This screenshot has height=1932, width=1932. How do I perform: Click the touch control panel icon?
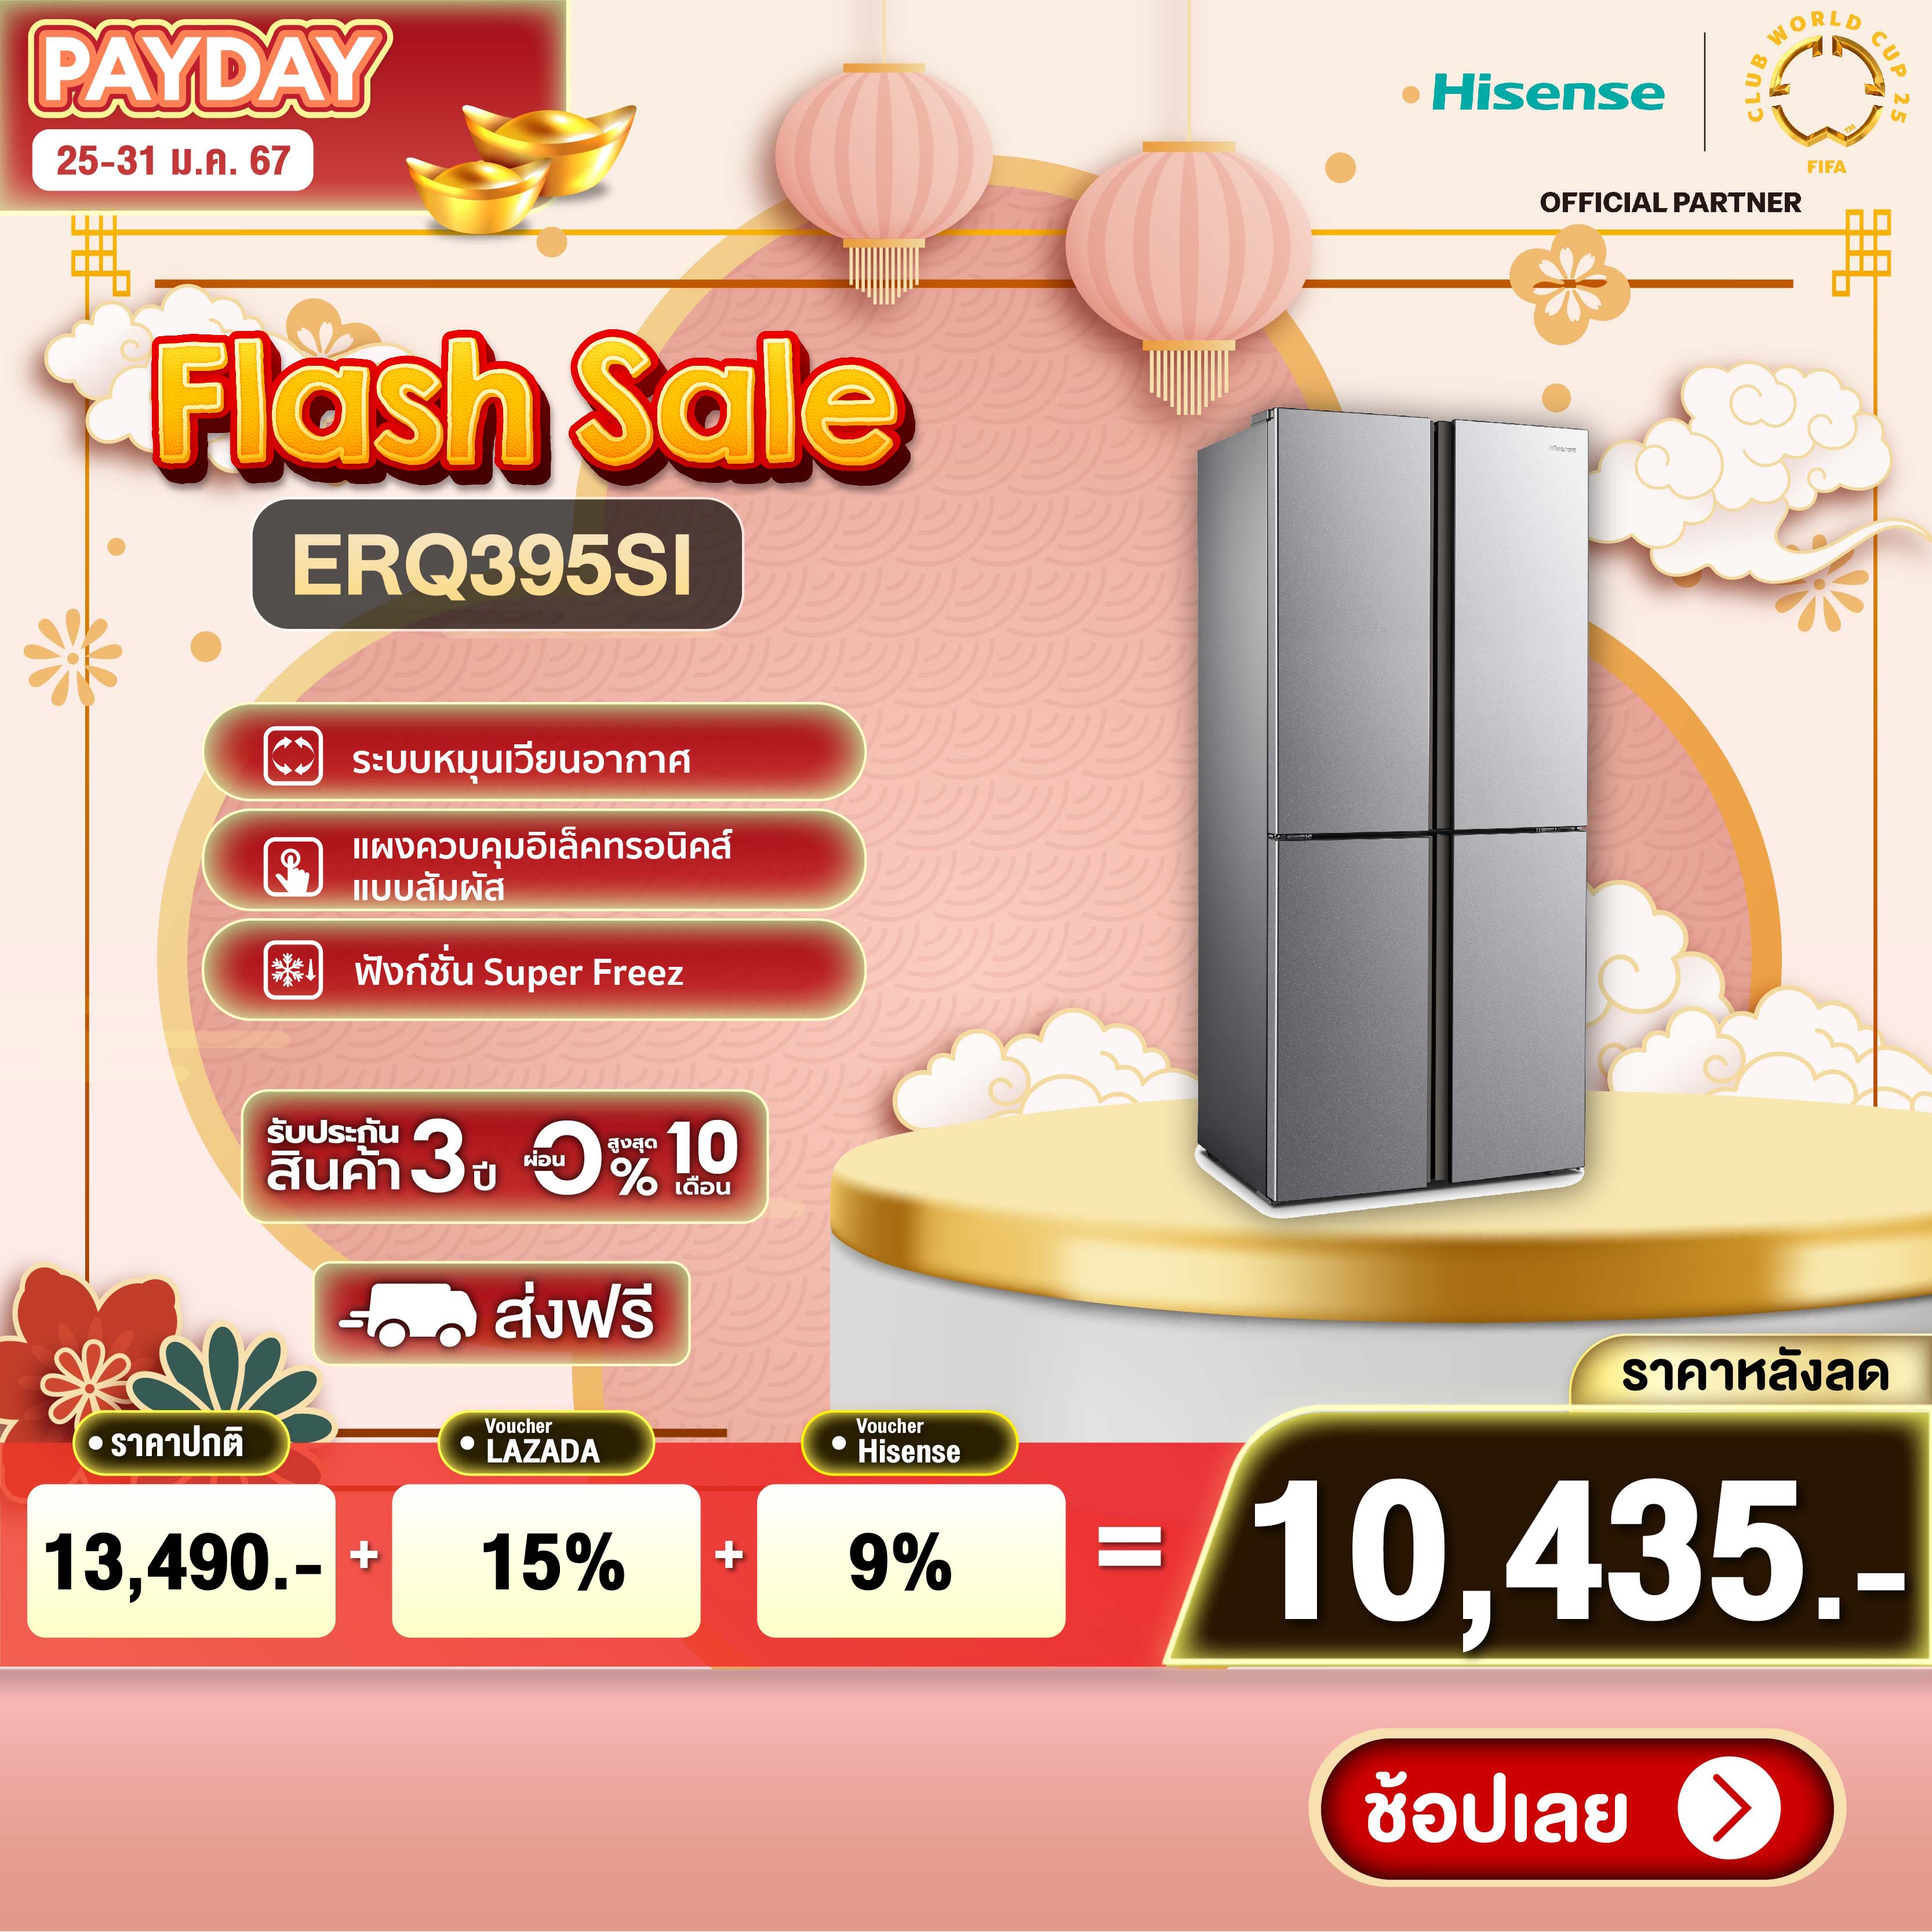(x=293, y=866)
